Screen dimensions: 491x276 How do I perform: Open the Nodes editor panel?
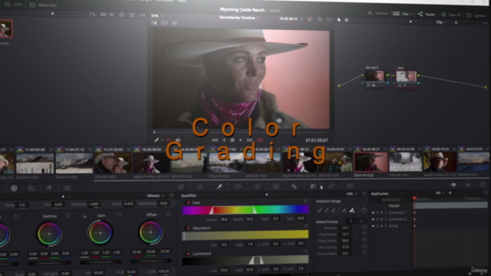(427, 14)
